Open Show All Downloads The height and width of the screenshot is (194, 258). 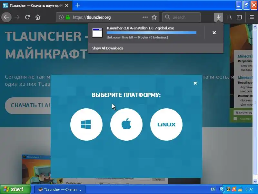point(108,48)
